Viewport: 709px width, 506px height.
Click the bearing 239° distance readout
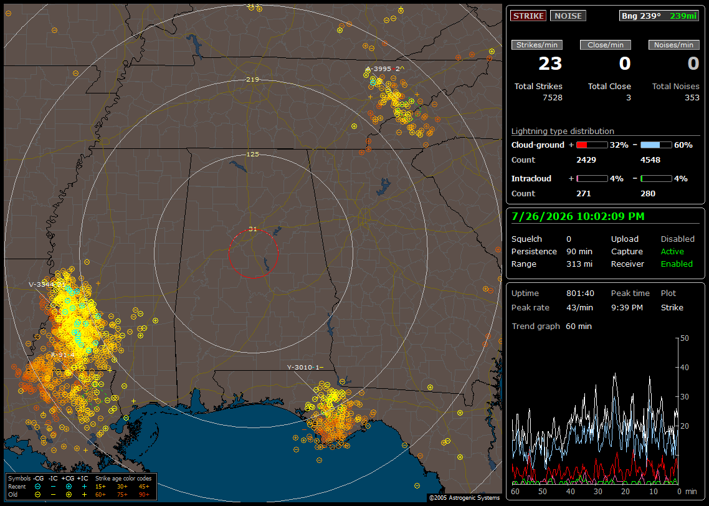[x=659, y=16]
